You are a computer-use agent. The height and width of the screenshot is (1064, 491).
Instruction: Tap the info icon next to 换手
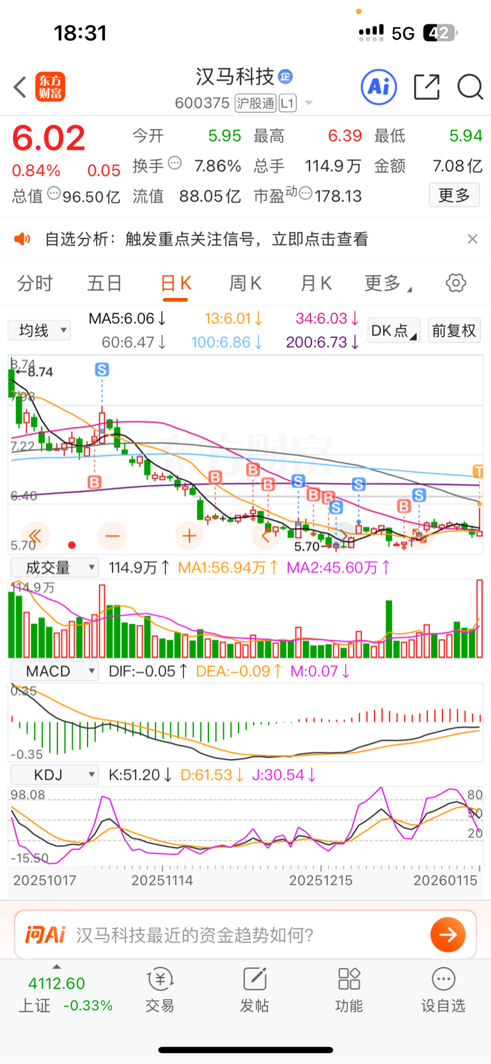175,164
